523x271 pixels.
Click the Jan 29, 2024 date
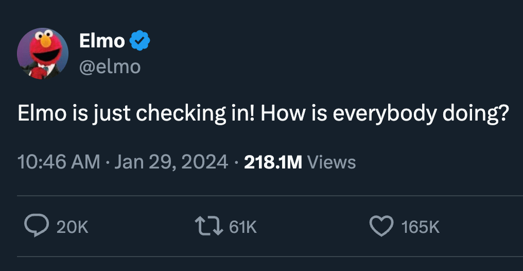[x=171, y=162]
